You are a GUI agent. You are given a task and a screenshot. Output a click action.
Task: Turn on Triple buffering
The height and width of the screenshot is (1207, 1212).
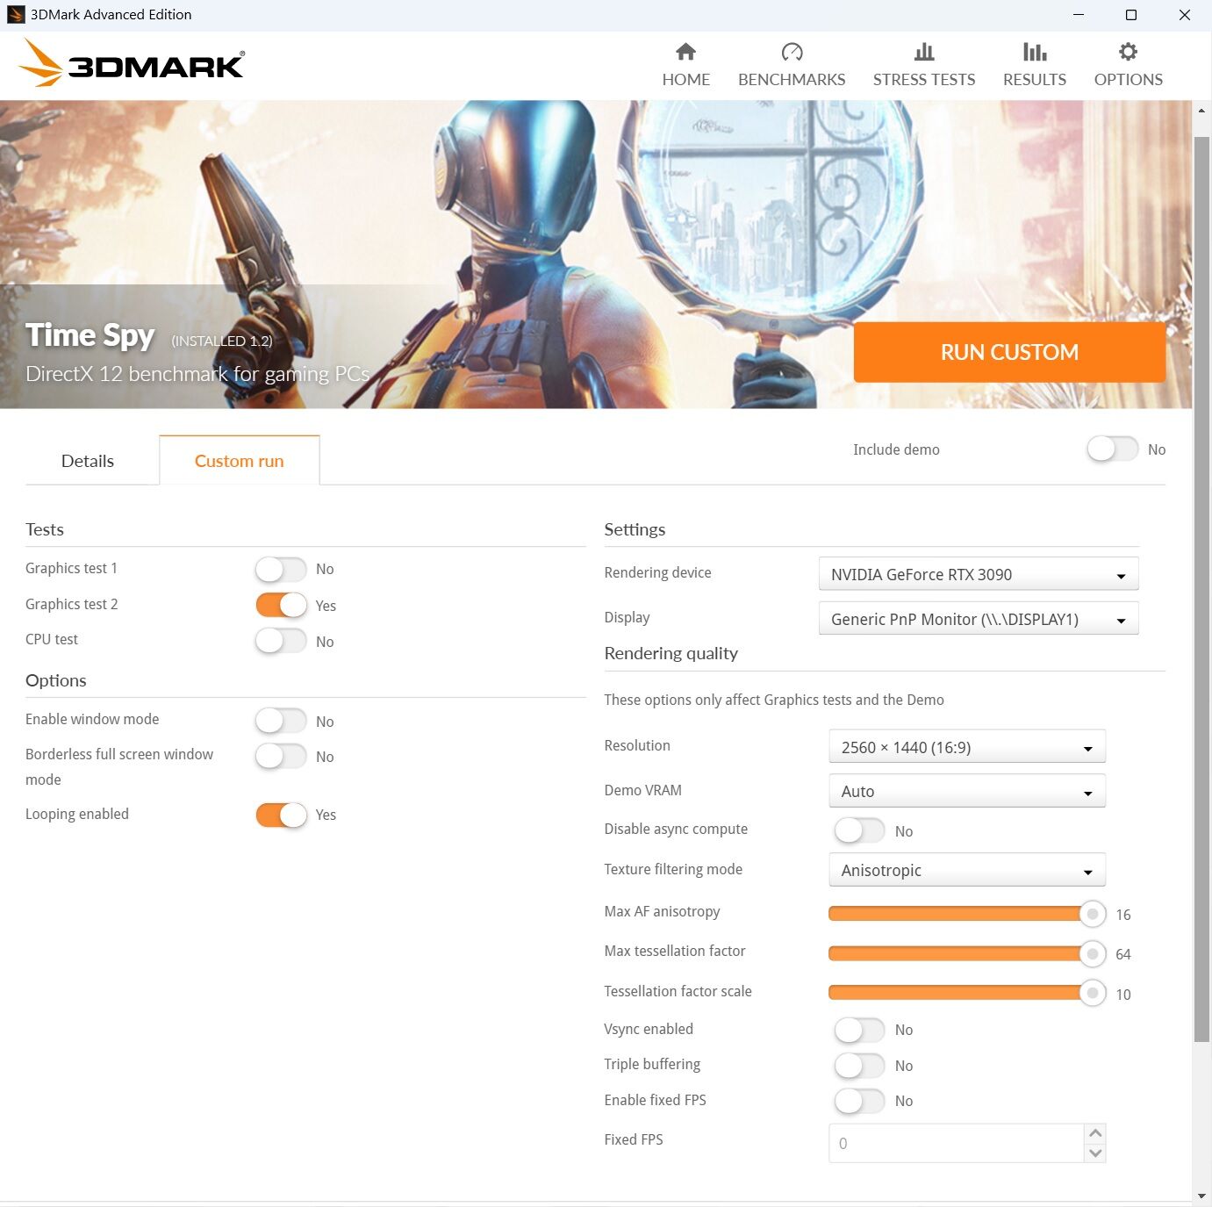tap(859, 1065)
